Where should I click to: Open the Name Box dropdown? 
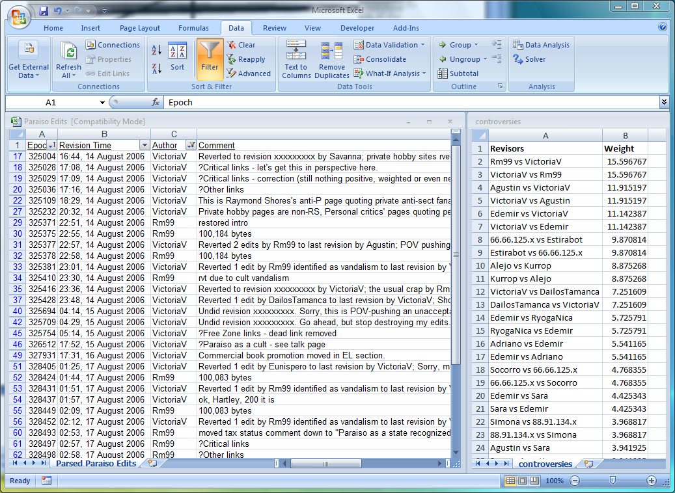pyautogui.click(x=102, y=102)
